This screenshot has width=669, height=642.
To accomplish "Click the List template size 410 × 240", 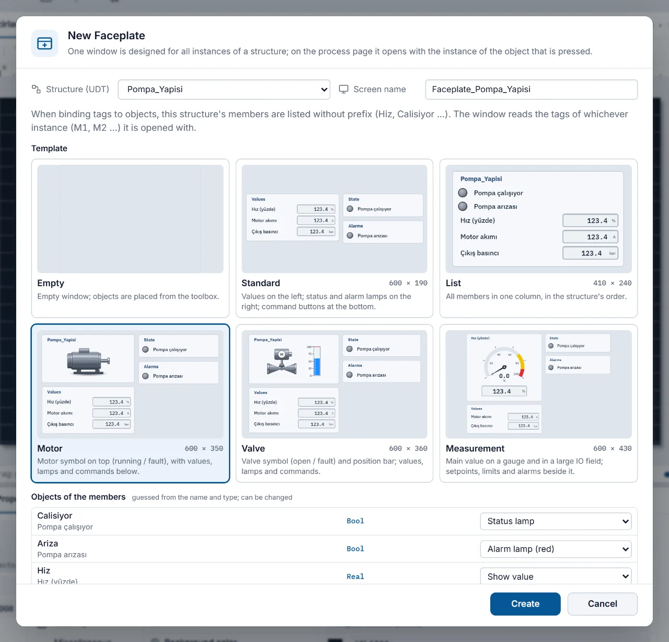I will [613, 283].
